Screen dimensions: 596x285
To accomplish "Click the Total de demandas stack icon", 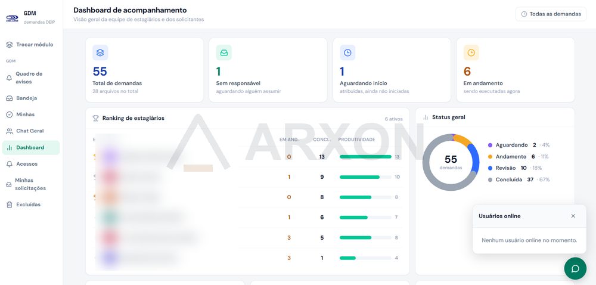I will [100, 53].
